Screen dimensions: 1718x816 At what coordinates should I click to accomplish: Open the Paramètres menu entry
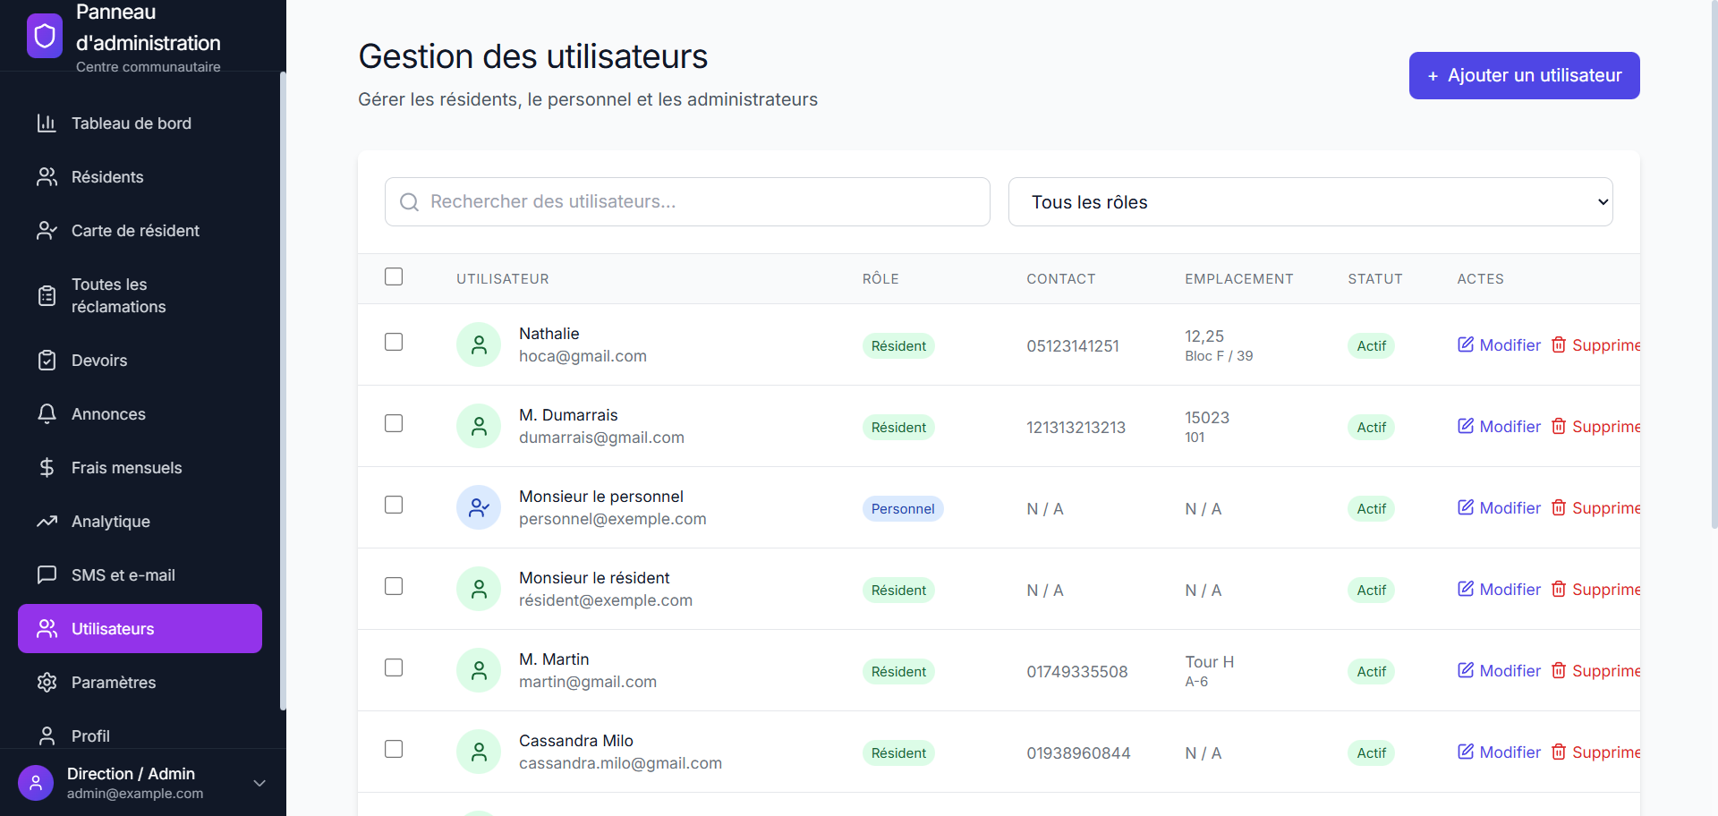[114, 682]
